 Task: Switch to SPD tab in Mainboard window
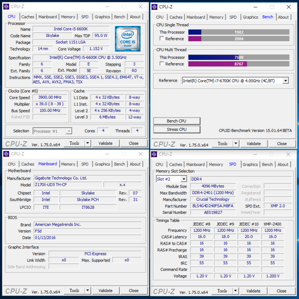tap(85, 164)
